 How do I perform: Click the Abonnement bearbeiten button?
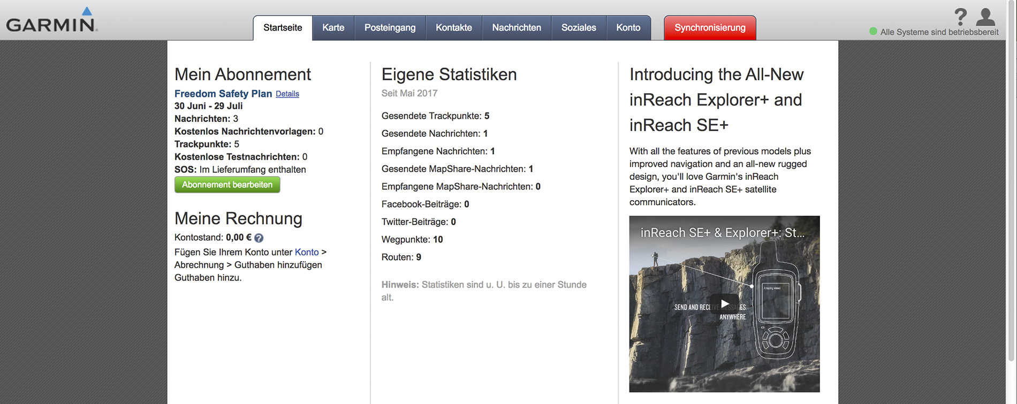pyautogui.click(x=227, y=185)
